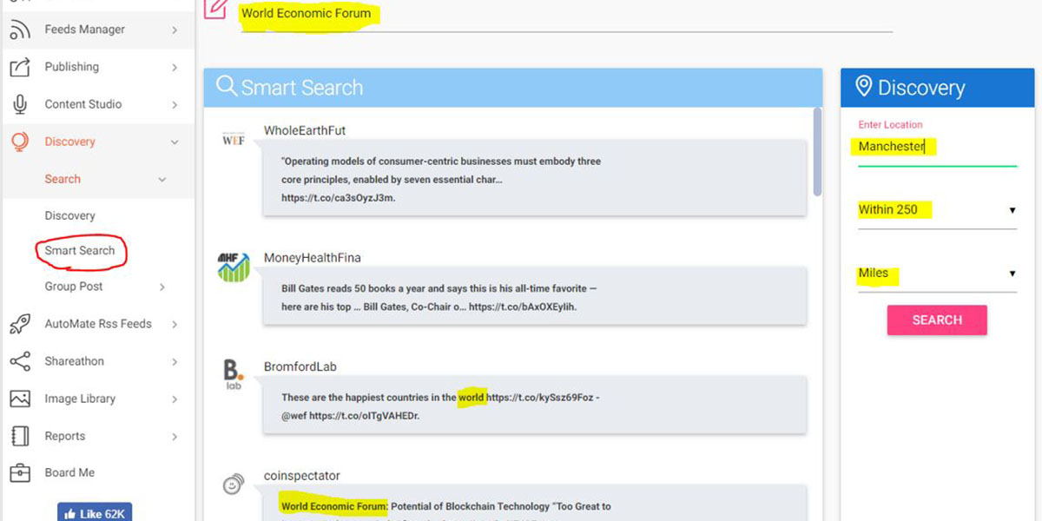Click the Smart Search results scrollbar thumb
The width and height of the screenshot is (1042, 521).
tap(817, 152)
